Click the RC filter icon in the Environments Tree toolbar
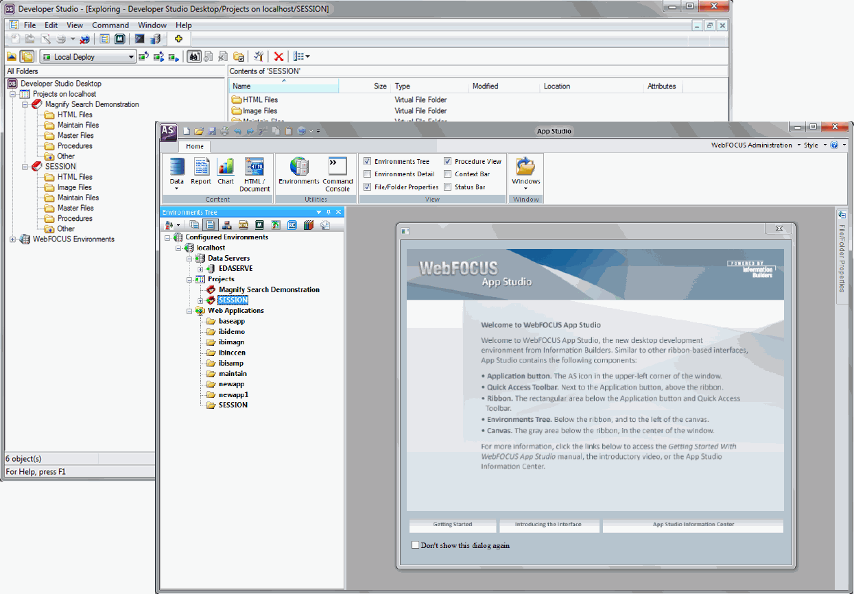This screenshot has height=594, width=854. (292, 224)
